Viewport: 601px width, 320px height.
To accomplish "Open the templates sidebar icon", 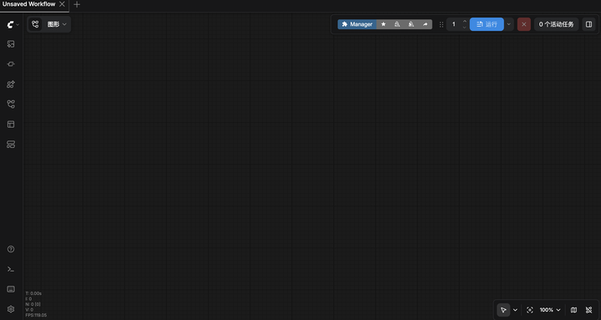I will (x=11, y=124).
